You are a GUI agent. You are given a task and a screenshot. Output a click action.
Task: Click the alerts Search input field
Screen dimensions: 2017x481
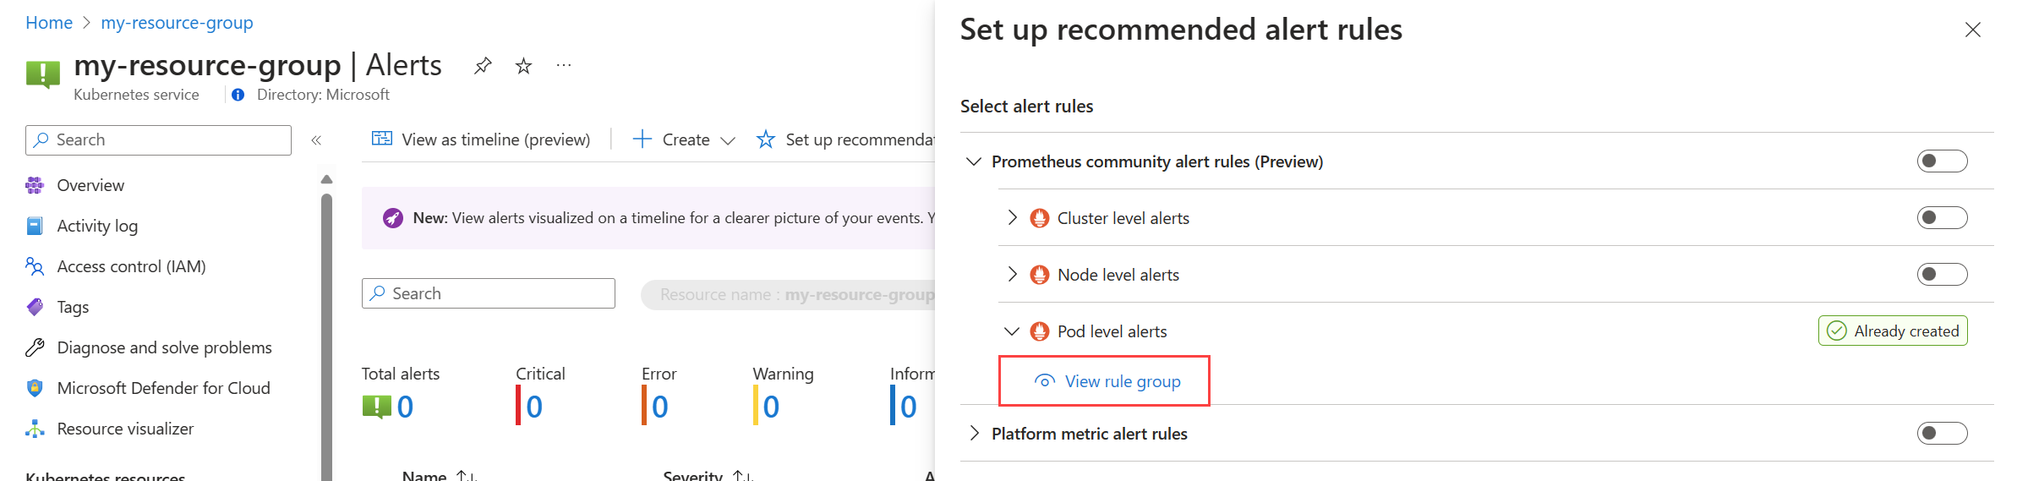[499, 293]
